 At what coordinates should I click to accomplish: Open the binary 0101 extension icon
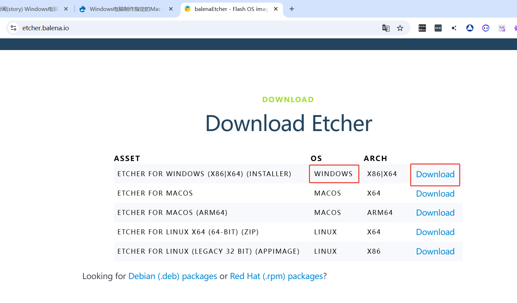[422, 28]
